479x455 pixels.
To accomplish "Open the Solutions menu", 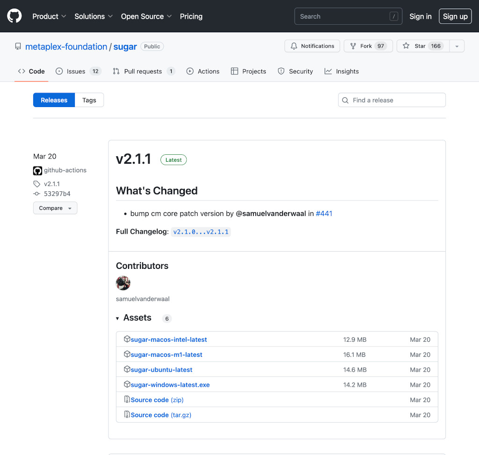I will tap(94, 16).
